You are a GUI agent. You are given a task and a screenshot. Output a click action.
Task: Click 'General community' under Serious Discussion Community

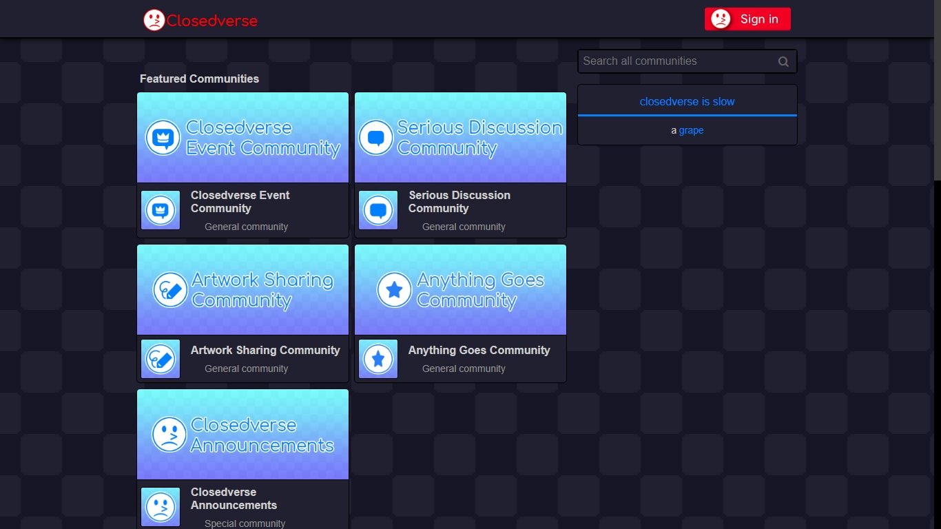(x=464, y=227)
